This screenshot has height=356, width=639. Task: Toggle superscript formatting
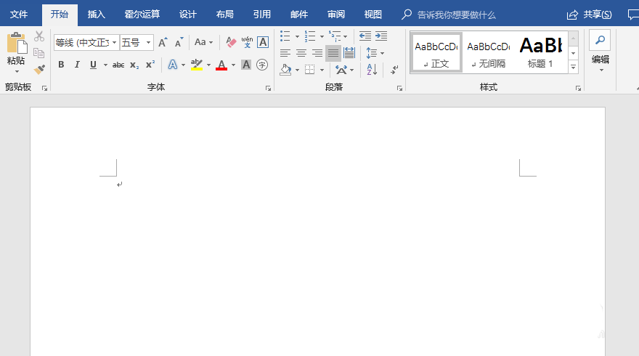pyautogui.click(x=150, y=65)
